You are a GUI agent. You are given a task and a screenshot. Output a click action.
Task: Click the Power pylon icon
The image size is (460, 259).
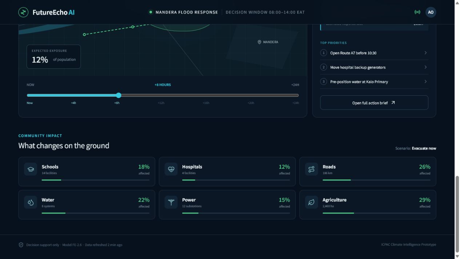coord(171,202)
